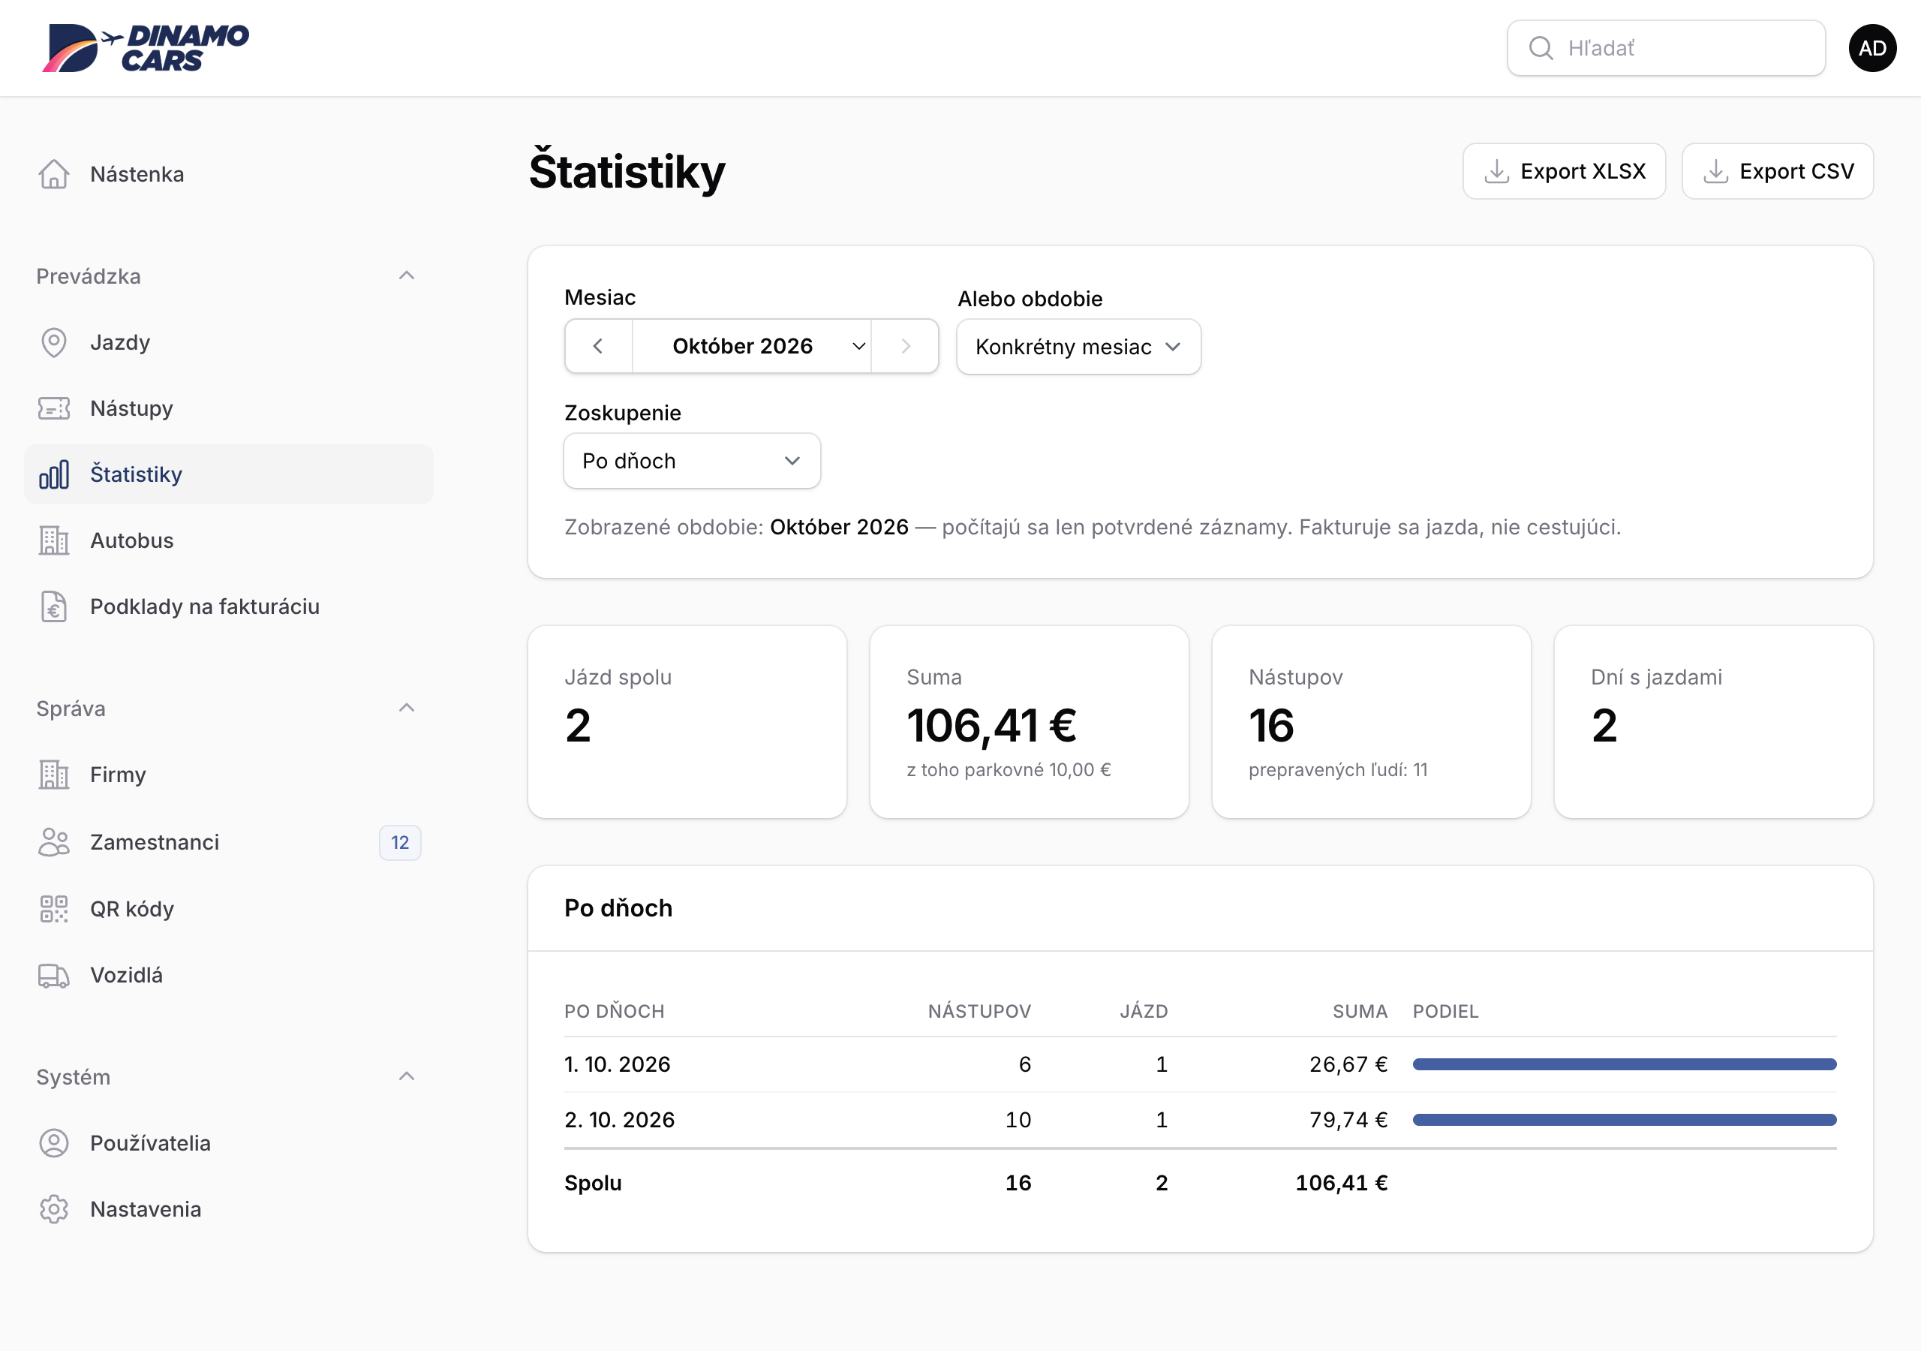This screenshot has width=1921, height=1351.
Task: Click the Firmy building icon
Action: tap(53, 775)
